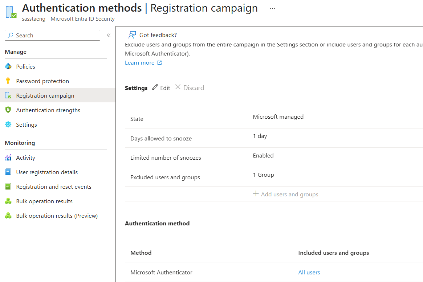Open Bulk operation results (Preview)
The width and height of the screenshot is (423, 282).
click(57, 216)
